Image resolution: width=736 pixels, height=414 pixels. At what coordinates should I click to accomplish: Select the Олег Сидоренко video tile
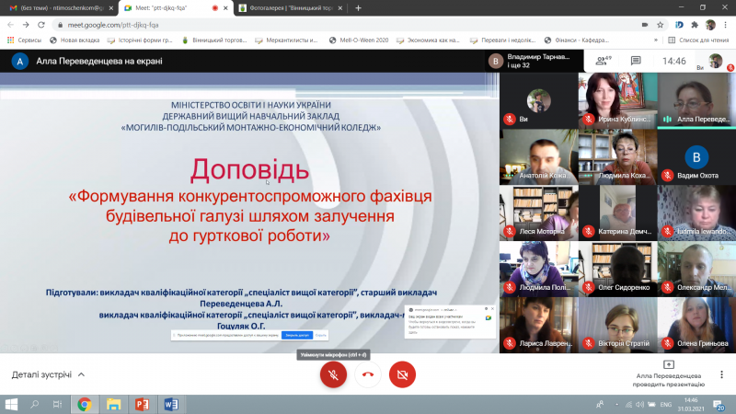[617, 269]
